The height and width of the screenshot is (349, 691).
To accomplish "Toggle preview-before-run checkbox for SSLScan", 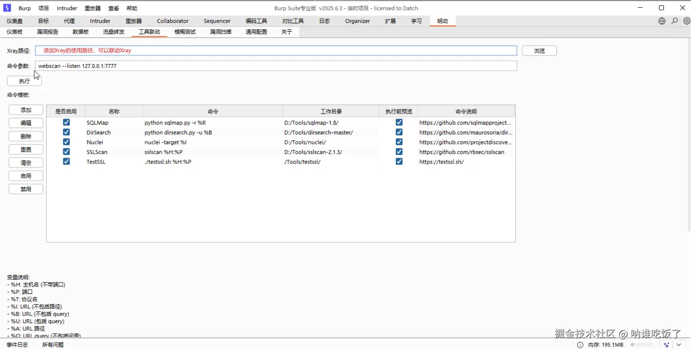I will [399, 152].
